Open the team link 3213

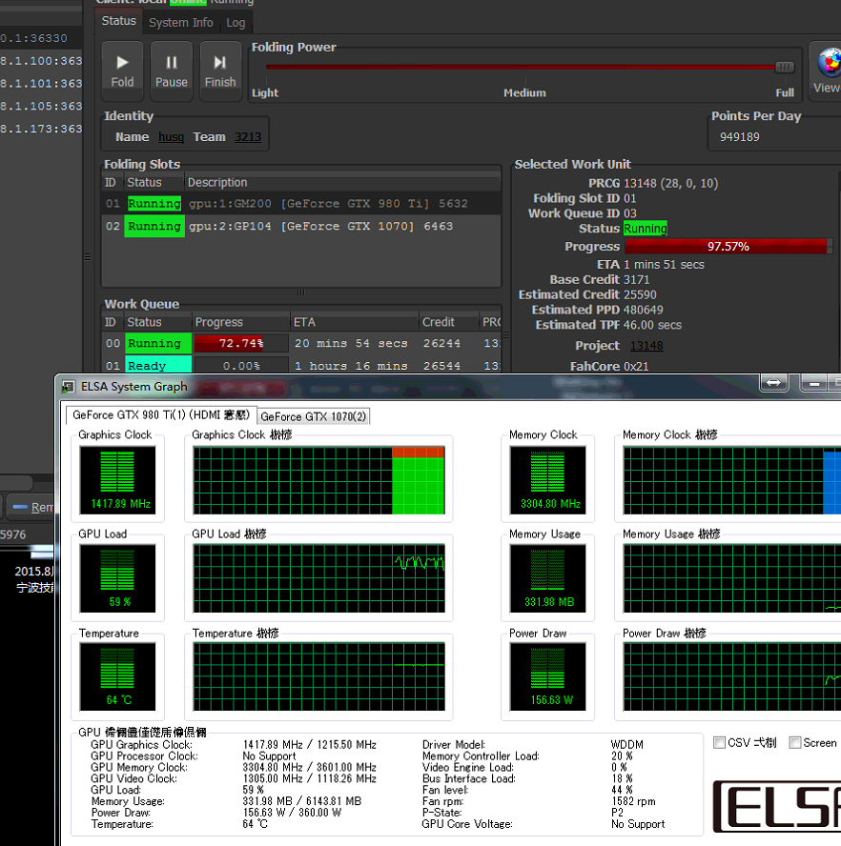click(x=248, y=137)
